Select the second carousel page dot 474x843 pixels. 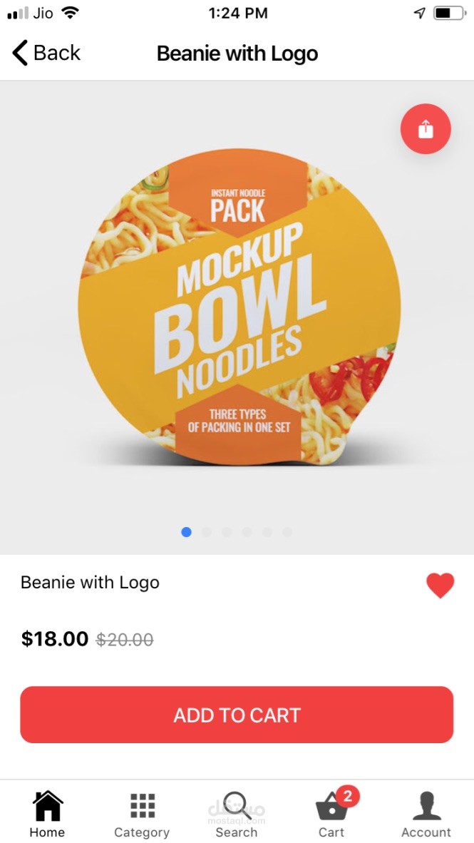[207, 532]
